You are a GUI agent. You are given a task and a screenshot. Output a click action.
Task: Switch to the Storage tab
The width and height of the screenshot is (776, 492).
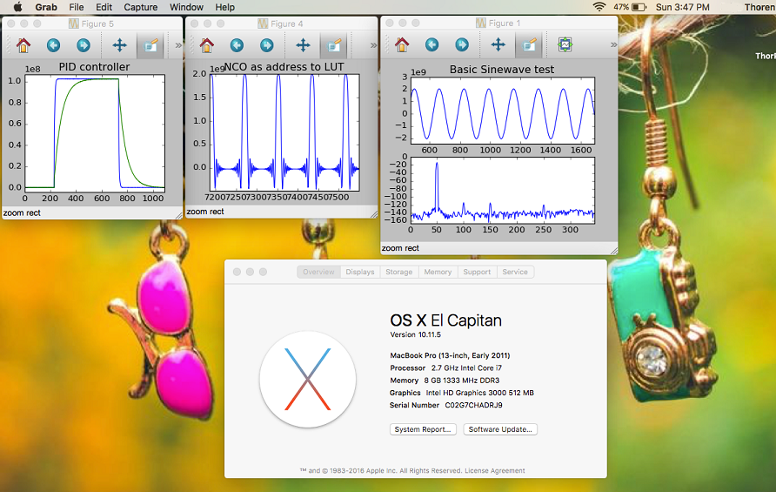click(399, 272)
